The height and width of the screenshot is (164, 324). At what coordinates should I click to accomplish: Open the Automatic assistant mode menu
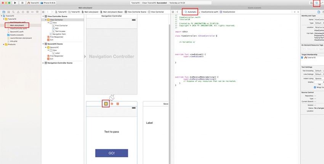click(191, 12)
